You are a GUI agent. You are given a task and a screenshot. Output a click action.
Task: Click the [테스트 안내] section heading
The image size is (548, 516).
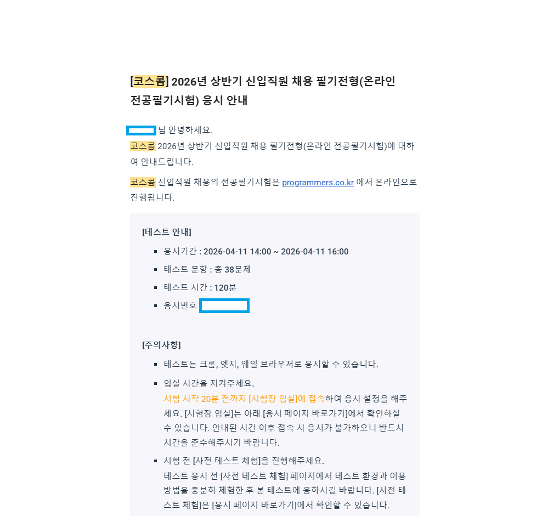point(167,232)
